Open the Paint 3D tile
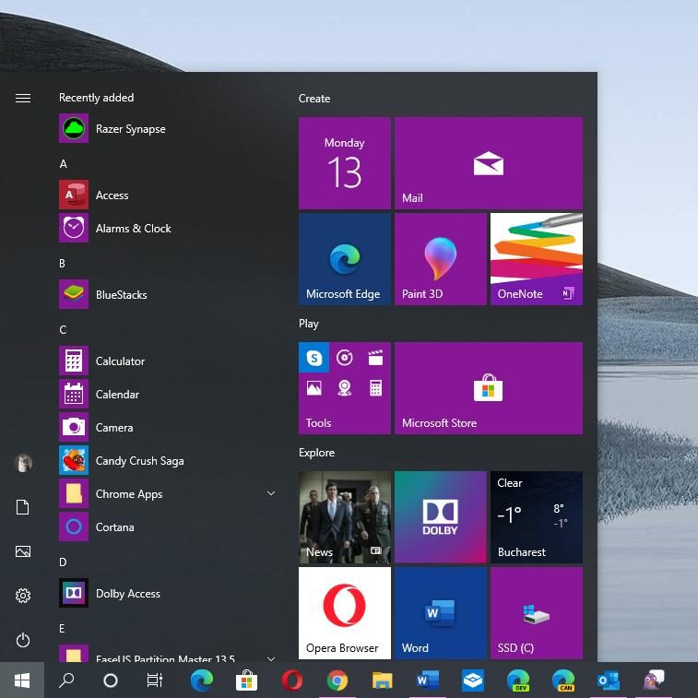Viewport: 698px width, 698px height. (x=440, y=259)
